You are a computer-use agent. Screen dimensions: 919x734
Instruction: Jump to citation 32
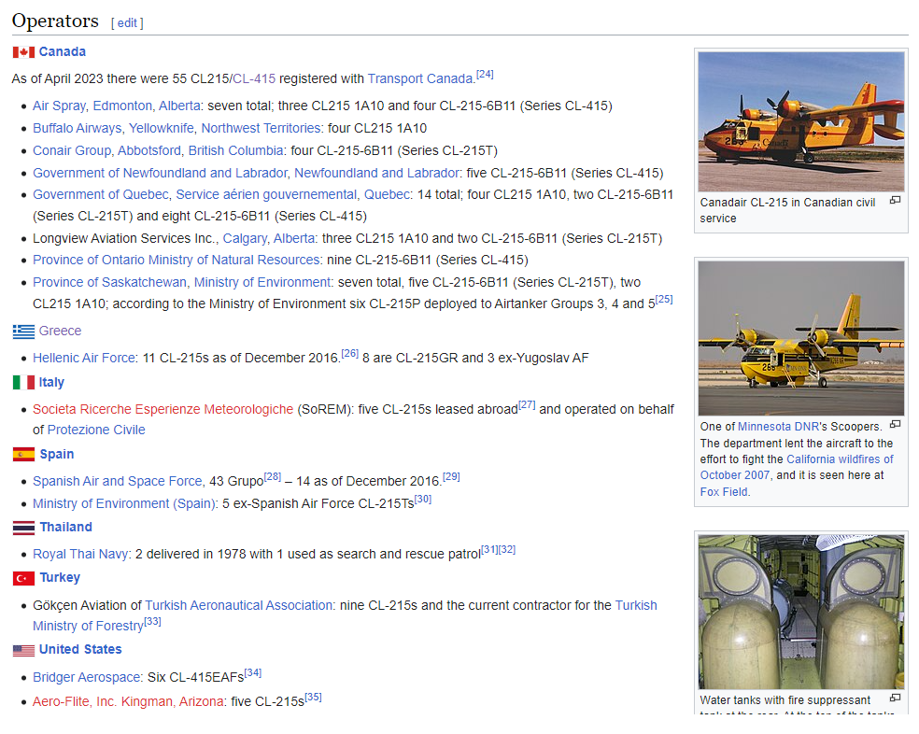click(x=507, y=550)
